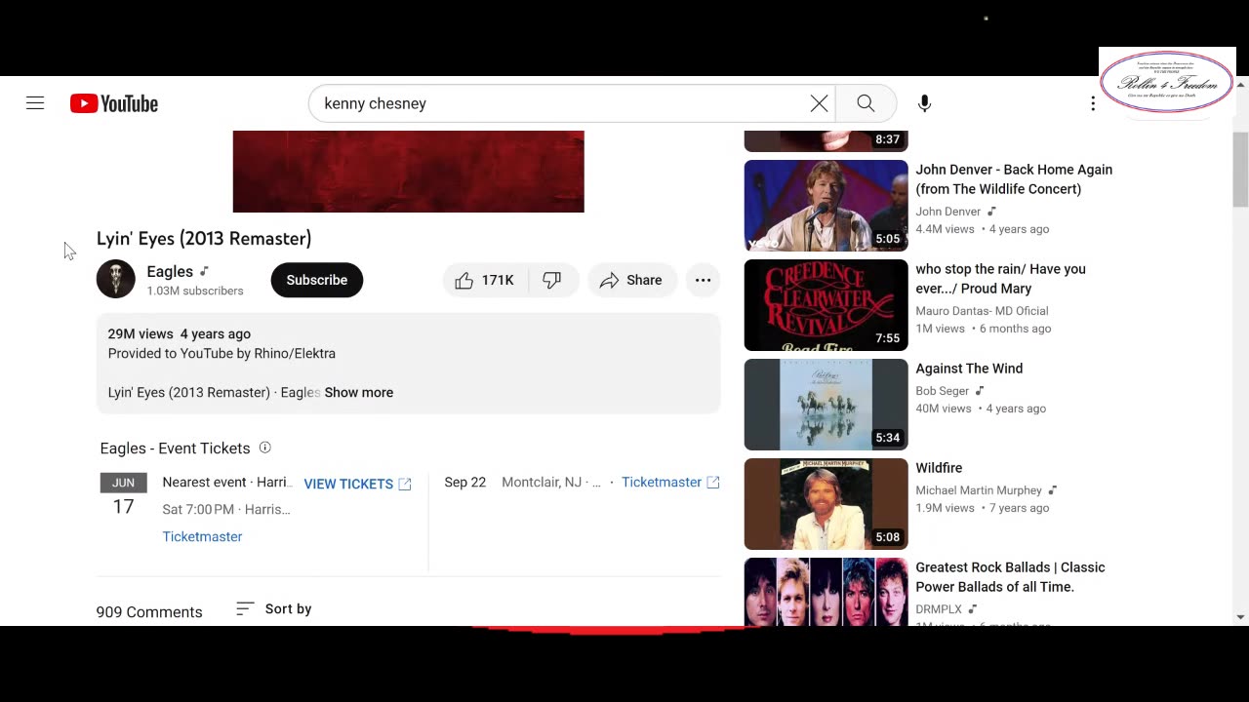Open the Sort by comments dropdown

point(273,608)
